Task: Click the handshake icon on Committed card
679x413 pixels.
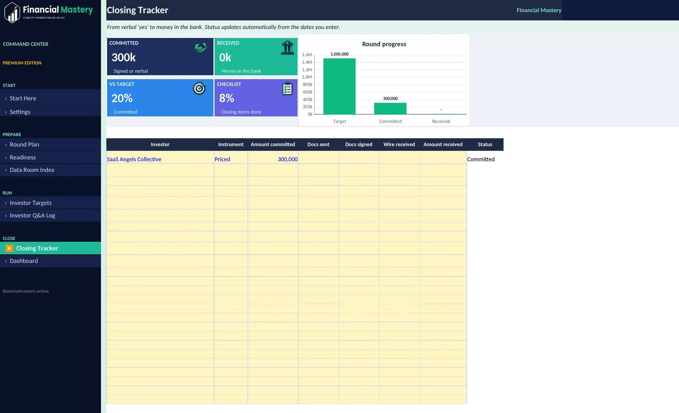Action: click(200, 47)
